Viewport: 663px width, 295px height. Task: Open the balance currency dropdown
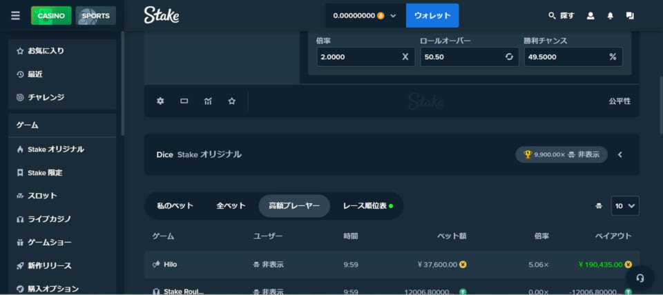pos(365,16)
